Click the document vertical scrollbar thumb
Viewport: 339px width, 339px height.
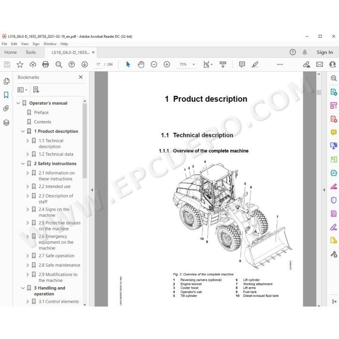coord(319,92)
